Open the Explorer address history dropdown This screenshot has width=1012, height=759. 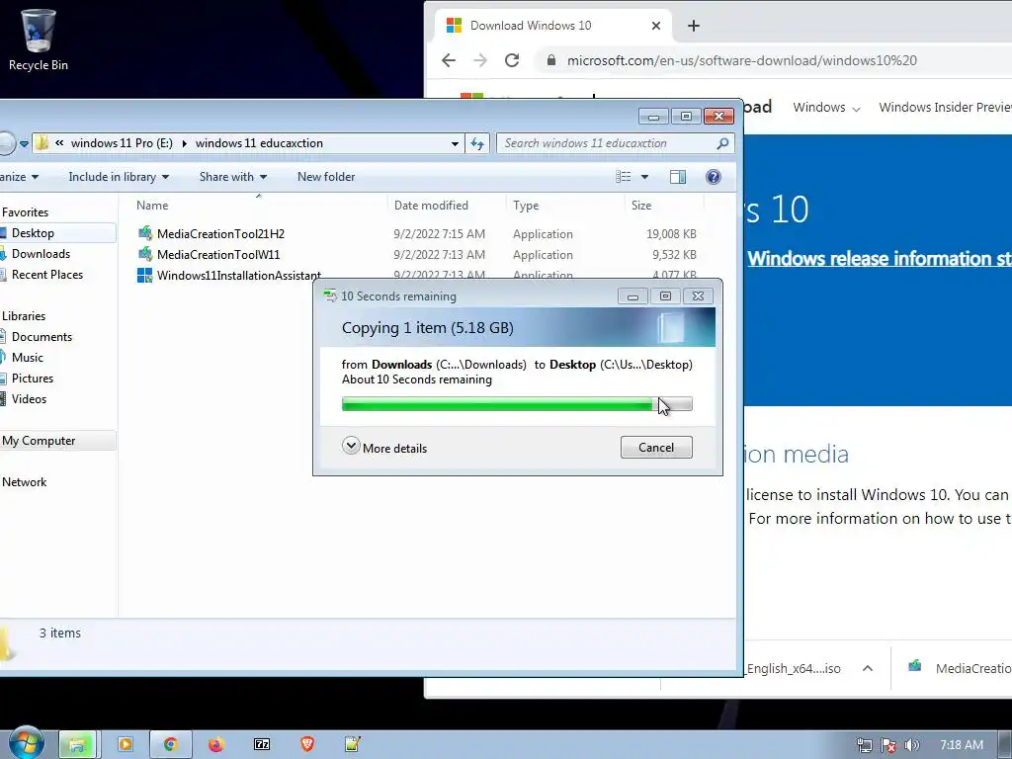click(x=455, y=143)
